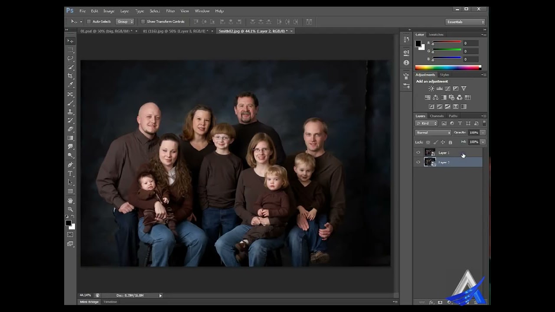This screenshot has height=312, width=555.
Task: Open the Fill slider arrow
Action: (x=483, y=142)
